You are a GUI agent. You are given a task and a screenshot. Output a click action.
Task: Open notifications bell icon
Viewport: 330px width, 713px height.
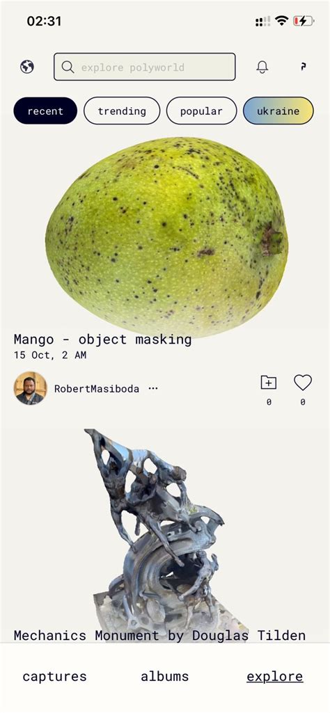[262, 67]
